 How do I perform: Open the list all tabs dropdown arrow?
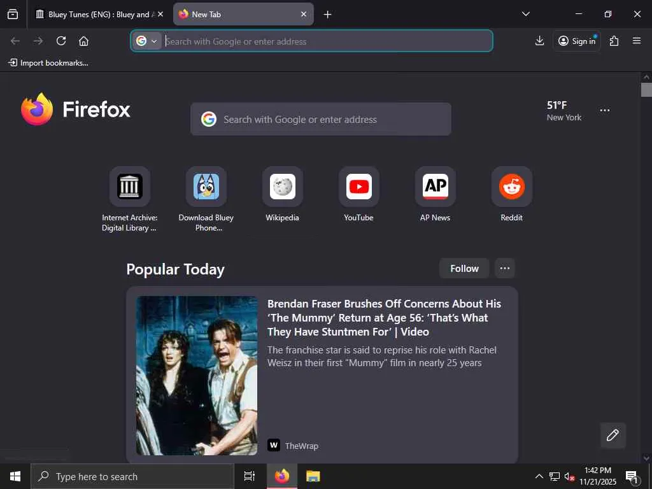[525, 14]
